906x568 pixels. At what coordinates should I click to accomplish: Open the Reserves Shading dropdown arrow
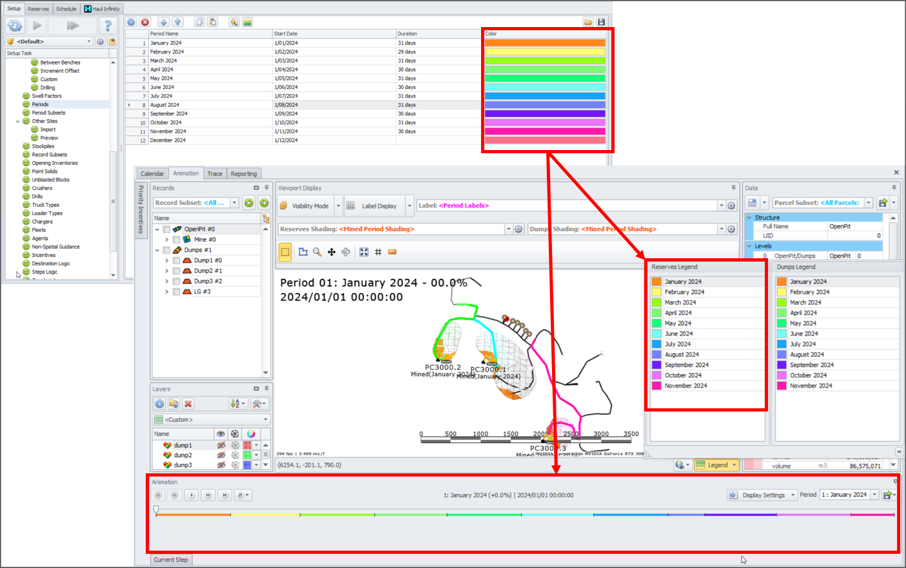[508, 229]
